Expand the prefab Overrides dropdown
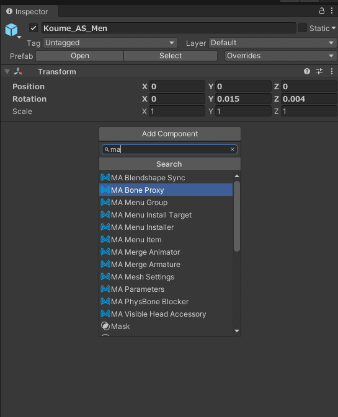Image resolution: width=338 pixels, height=417 pixels. tap(280, 56)
